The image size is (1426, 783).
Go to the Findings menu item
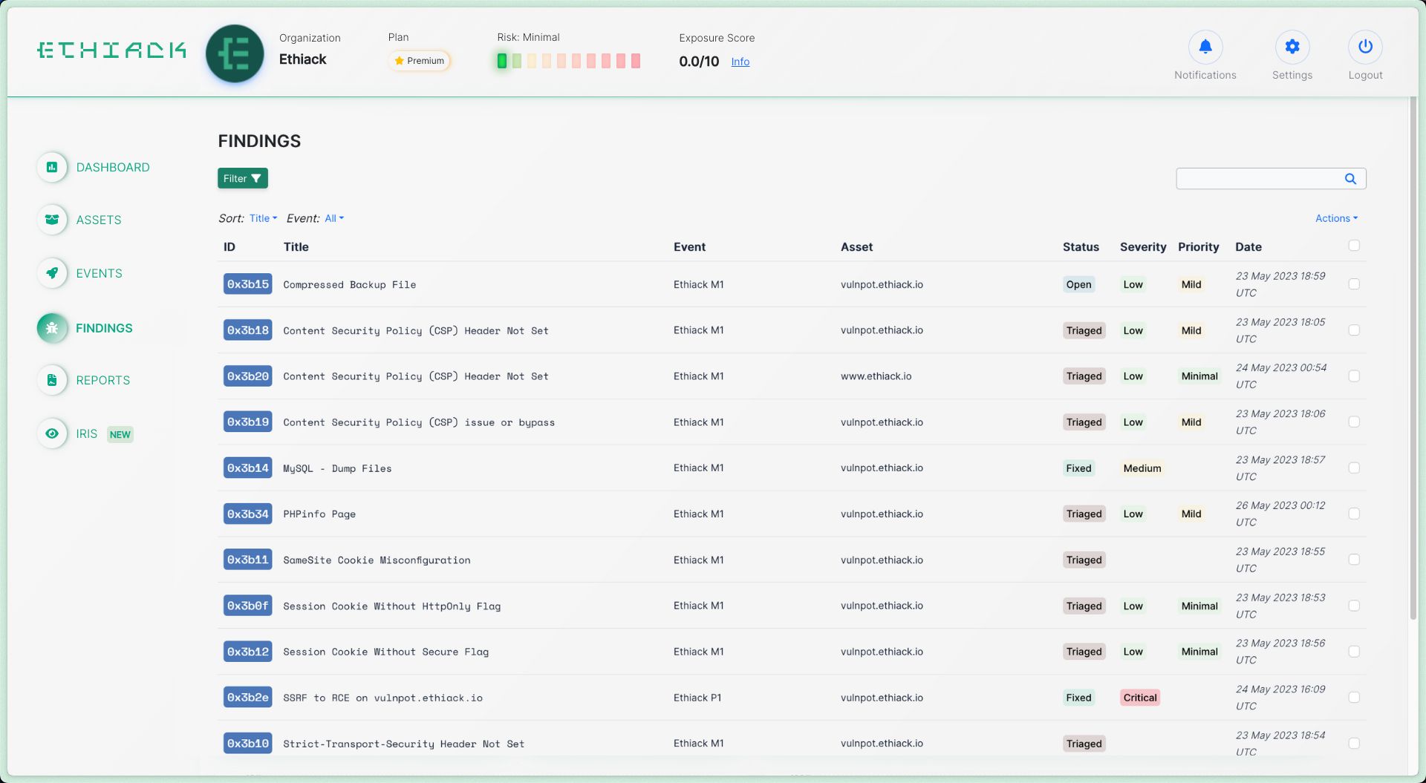point(104,328)
